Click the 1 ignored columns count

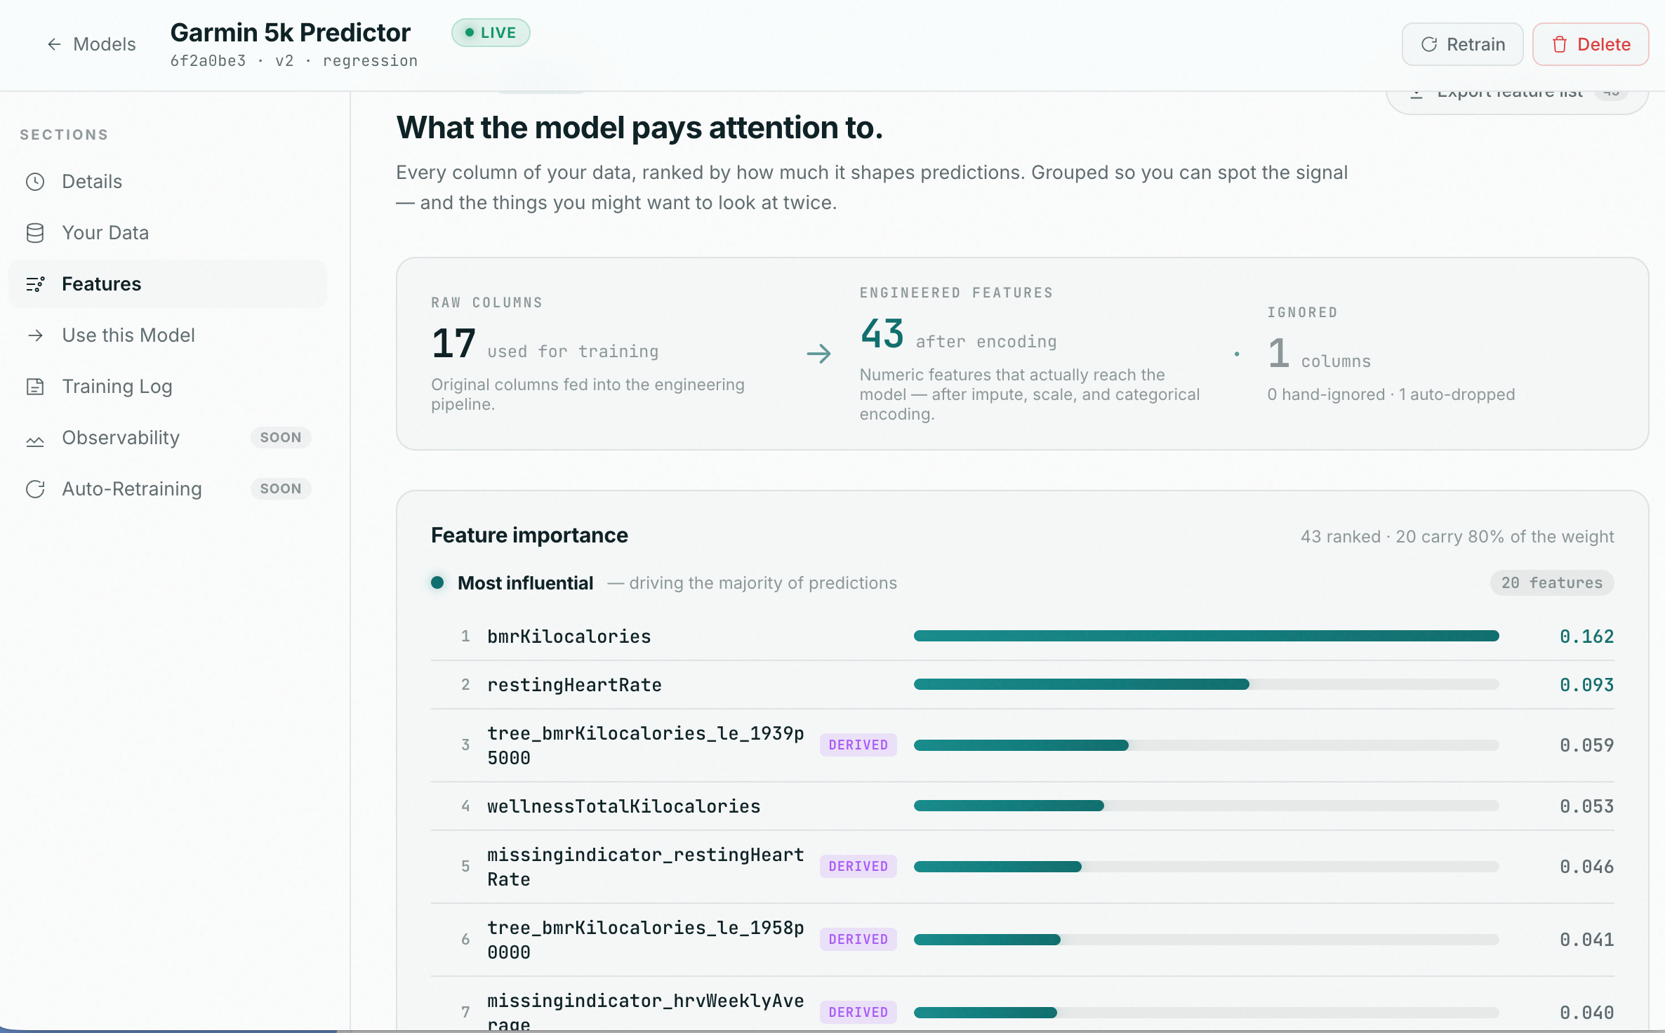click(x=1279, y=353)
